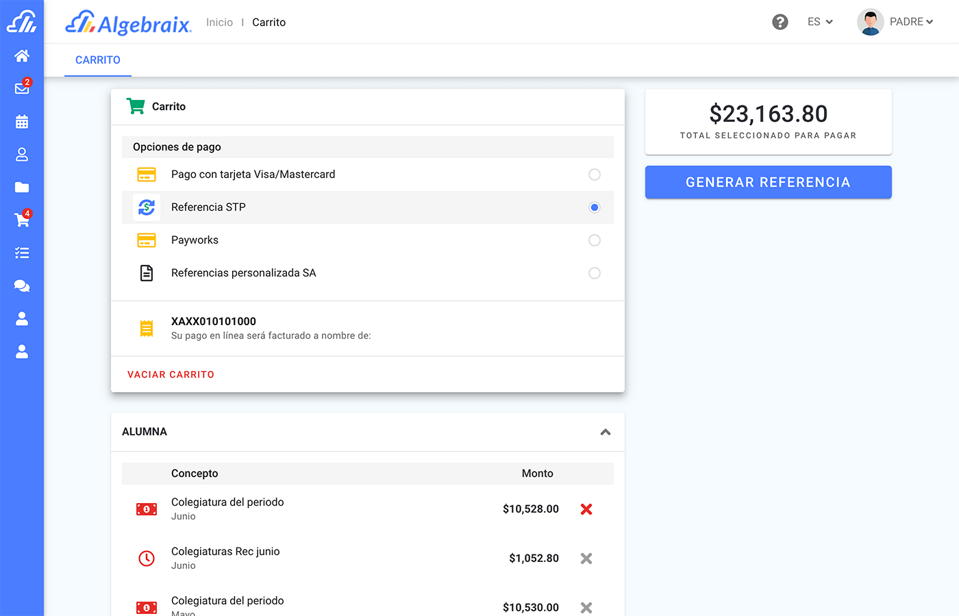
Task: Open the ES language dropdown
Action: tap(820, 22)
